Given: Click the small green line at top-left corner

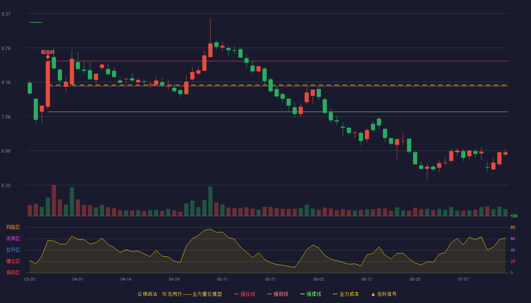Looking at the screenshot, I should (36, 22).
